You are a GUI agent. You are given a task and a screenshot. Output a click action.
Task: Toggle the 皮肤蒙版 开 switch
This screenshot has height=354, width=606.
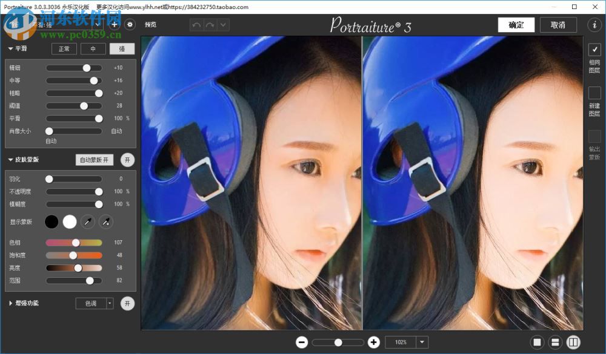coord(127,159)
